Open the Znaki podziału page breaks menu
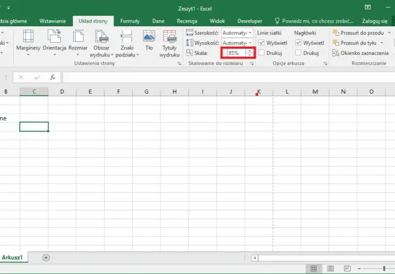Screen dimensions: 395x274 pyautogui.click(x=127, y=43)
